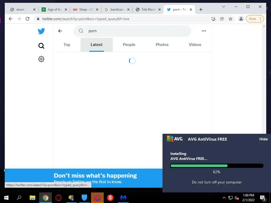This screenshot has height=203, width=271.
Task: Open the orange-tile taskbar app with swirl logo
Action: click(x=97, y=198)
